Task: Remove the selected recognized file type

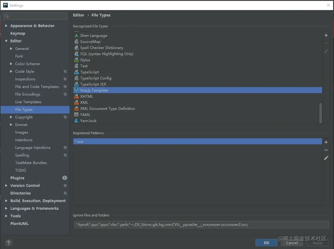Action: point(326,43)
